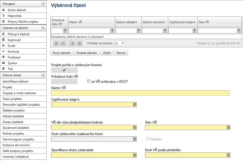Click the X icon beside Zrušit
244x161 pixels.
click(4, 46)
